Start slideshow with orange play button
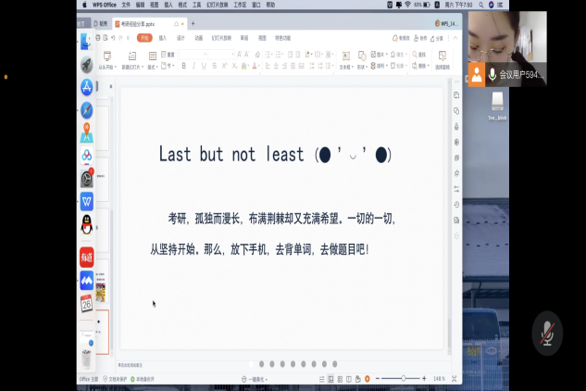The width and height of the screenshot is (586, 391). [x=368, y=379]
